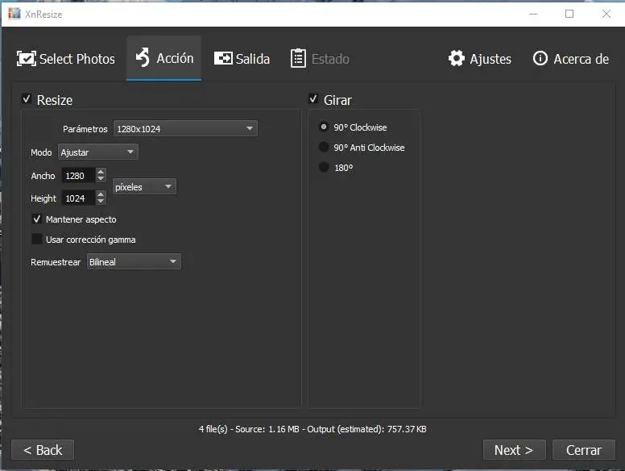This screenshot has height=471, width=625.
Task: Close the XnResize window
Action: coord(606,14)
